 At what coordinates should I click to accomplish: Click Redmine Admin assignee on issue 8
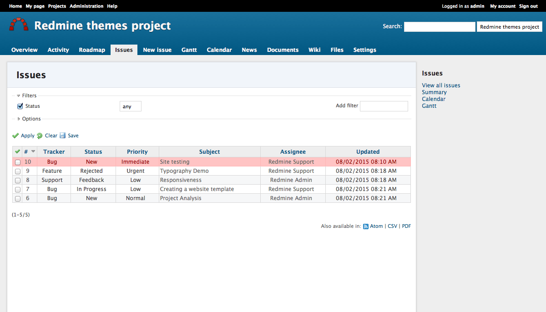pos(291,180)
